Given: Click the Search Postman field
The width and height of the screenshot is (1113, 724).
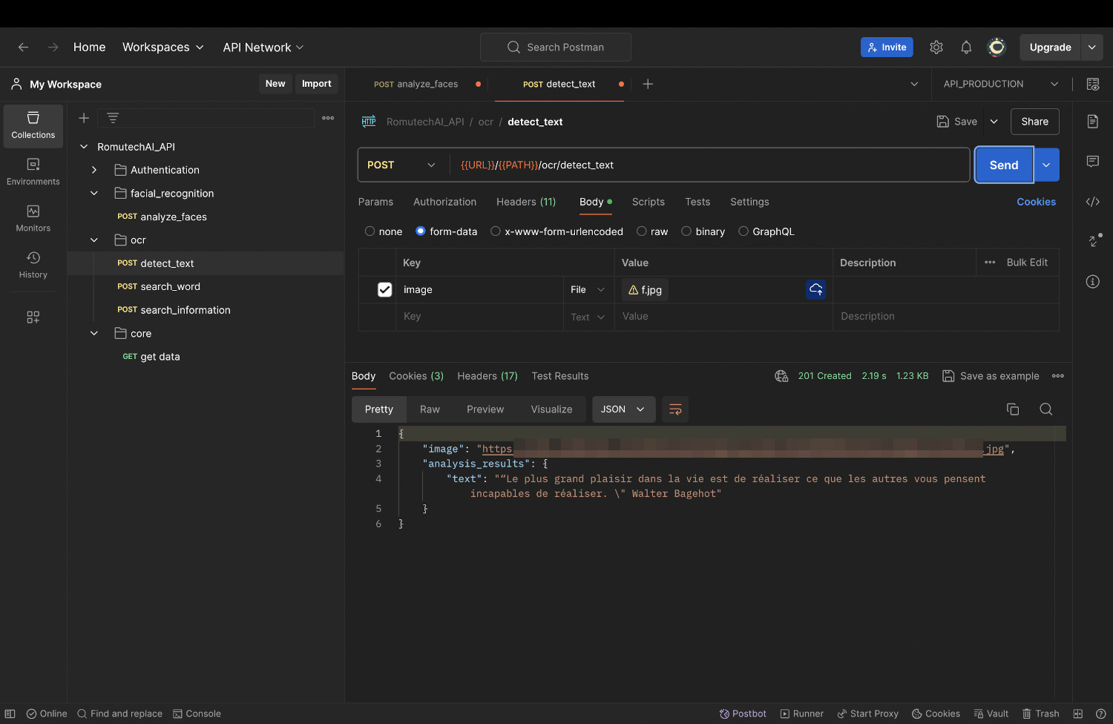Looking at the screenshot, I should [x=556, y=47].
